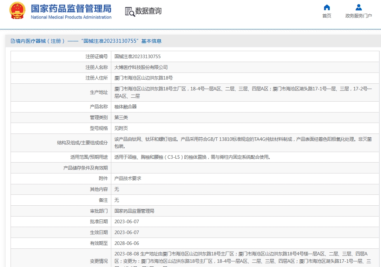The width and height of the screenshot is (381, 267).
Task: Click the 审批部门 label
Action: point(99,211)
